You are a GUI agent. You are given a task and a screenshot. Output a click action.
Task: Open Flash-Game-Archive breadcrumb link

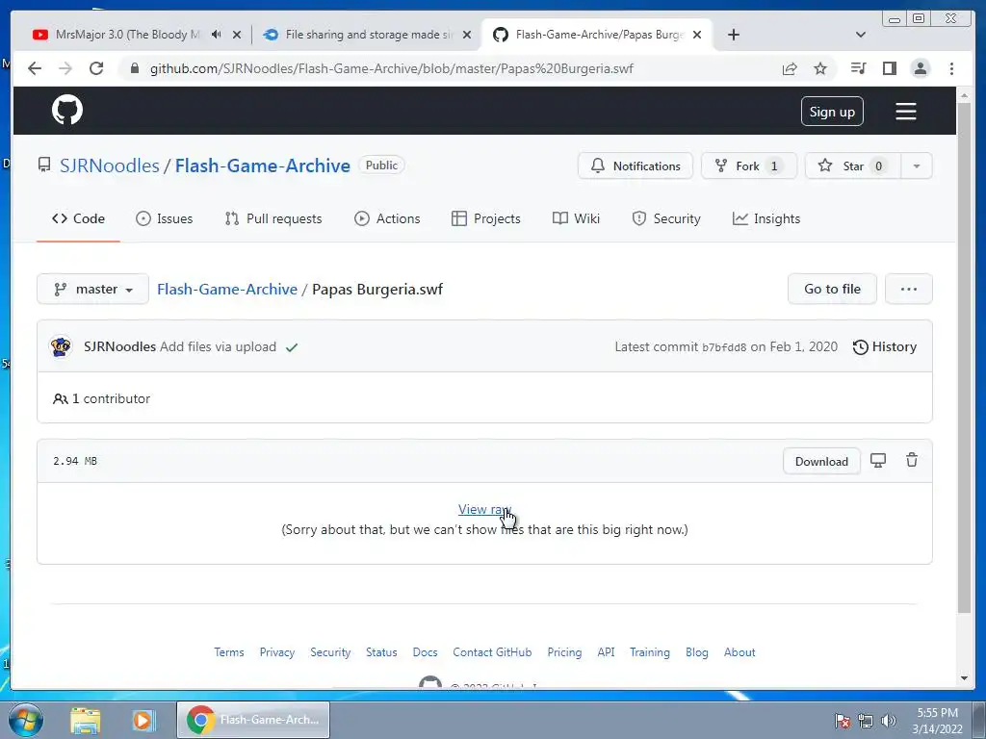pos(227,289)
